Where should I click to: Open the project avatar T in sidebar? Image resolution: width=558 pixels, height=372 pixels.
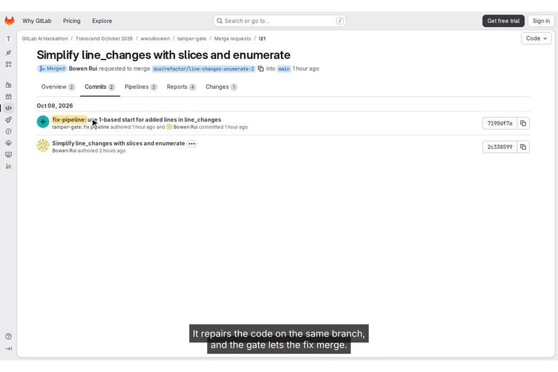click(x=8, y=38)
